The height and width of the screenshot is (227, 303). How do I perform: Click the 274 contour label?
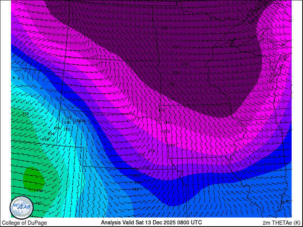pyautogui.click(x=146, y=168)
